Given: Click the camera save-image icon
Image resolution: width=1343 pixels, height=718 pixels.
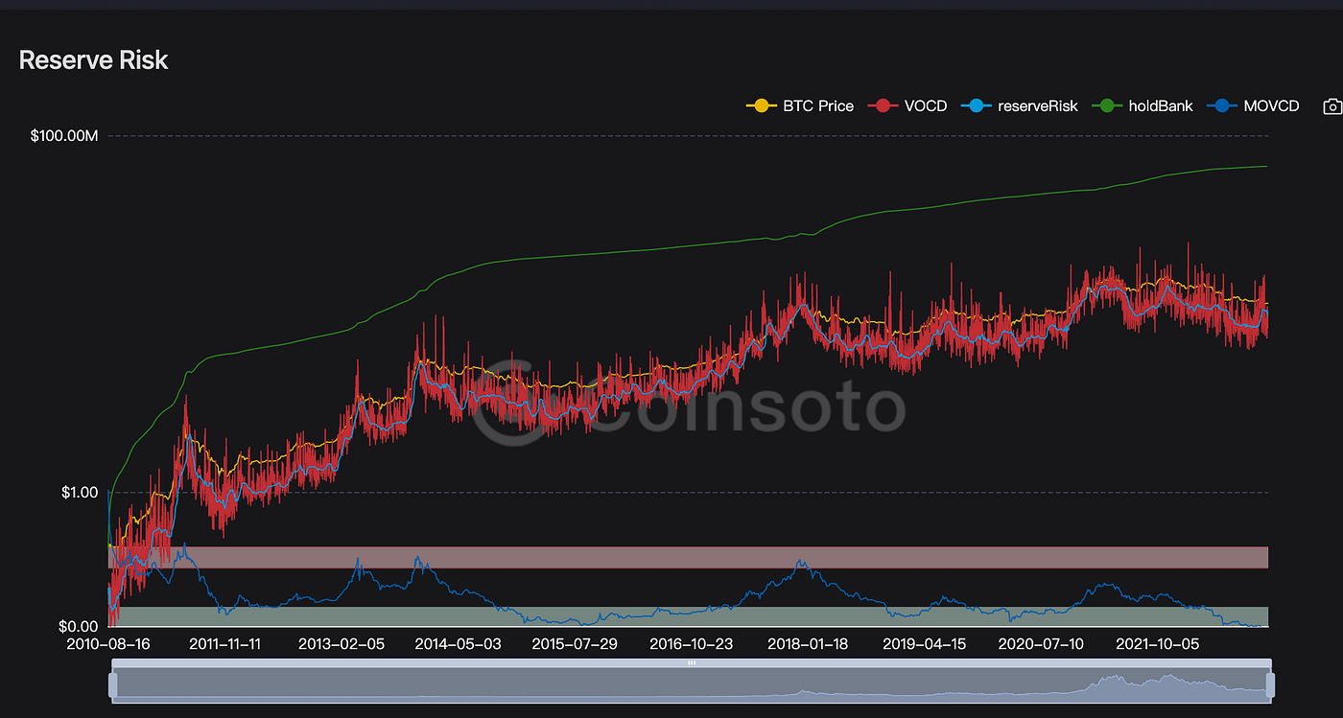Looking at the screenshot, I should coord(1332,106).
